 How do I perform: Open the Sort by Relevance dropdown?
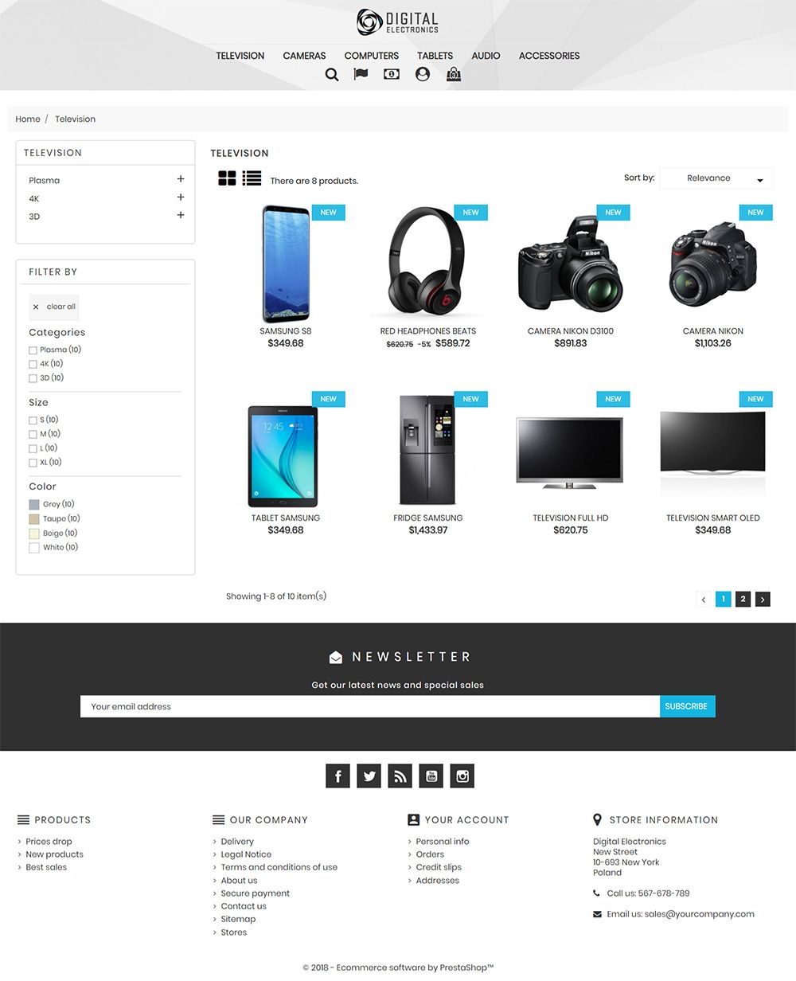pyautogui.click(x=716, y=178)
